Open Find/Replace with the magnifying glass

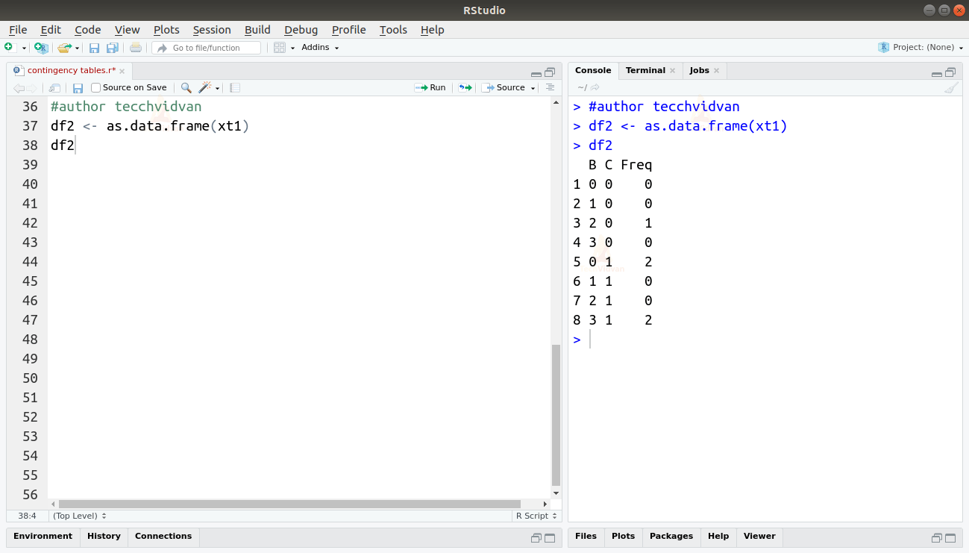click(x=186, y=87)
